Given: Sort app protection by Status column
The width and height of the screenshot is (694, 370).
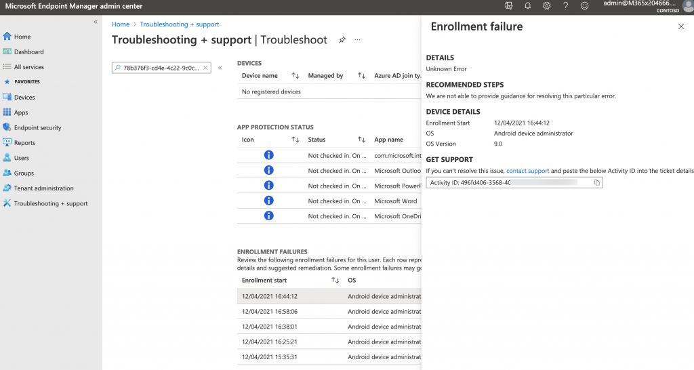Looking at the screenshot, I should [362, 140].
